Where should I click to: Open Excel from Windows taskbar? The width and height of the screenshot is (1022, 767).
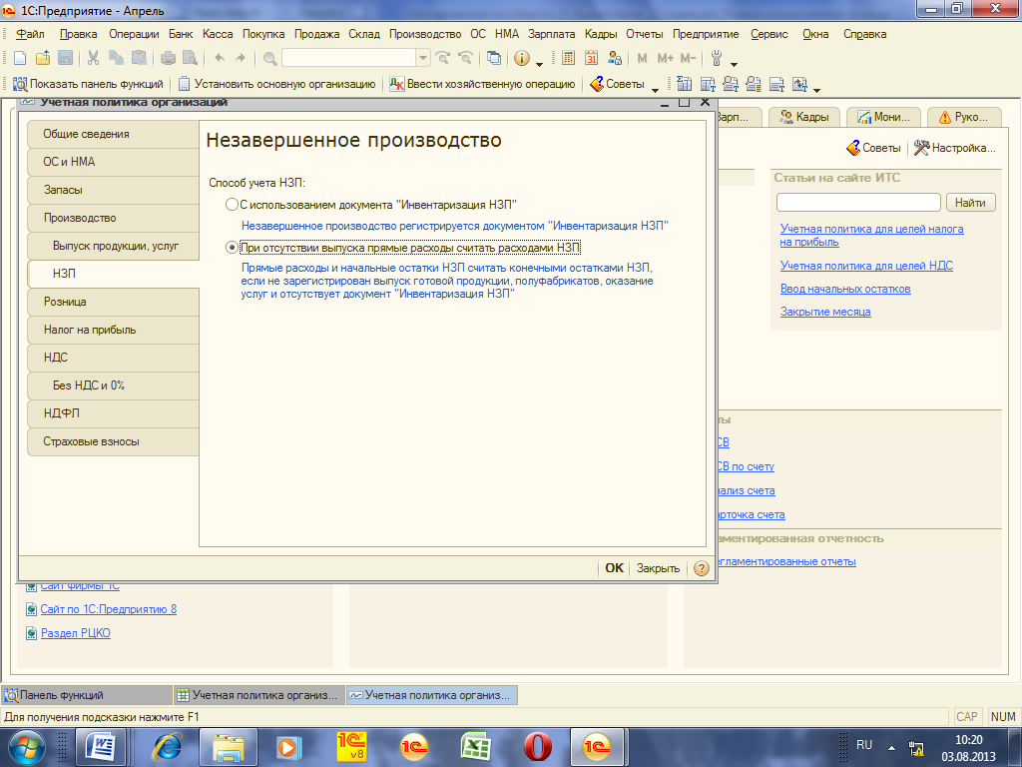475,747
